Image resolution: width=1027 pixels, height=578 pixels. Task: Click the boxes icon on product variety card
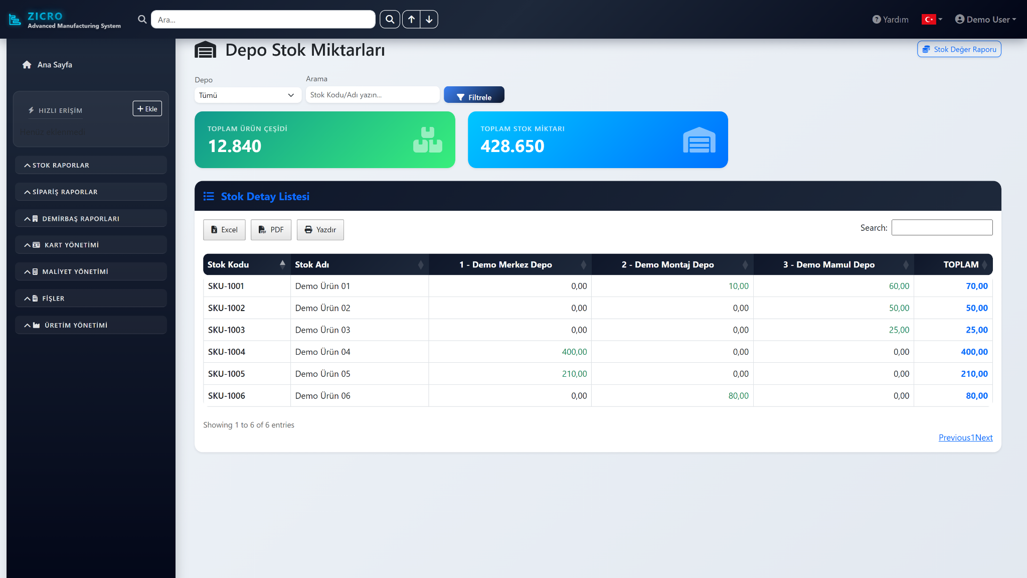pyautogui.click(x=427, y=139)
